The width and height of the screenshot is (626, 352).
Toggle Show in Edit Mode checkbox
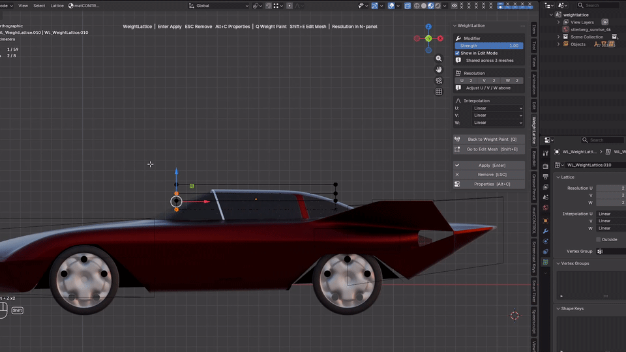tap(458, 53)
